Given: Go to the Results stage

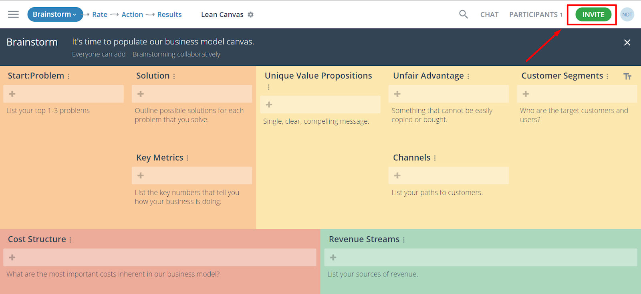Looking at the screenshot, I should point(169,14).
